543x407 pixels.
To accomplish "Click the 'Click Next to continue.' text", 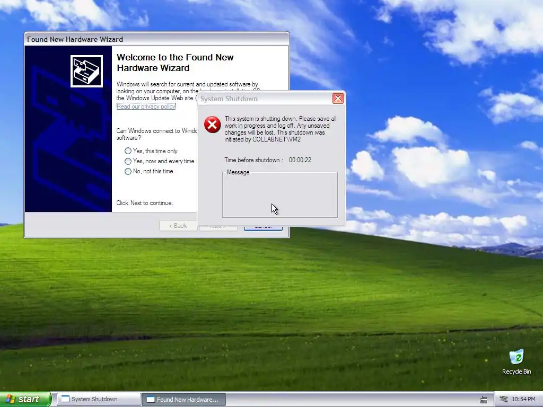I will pos(145,203).
